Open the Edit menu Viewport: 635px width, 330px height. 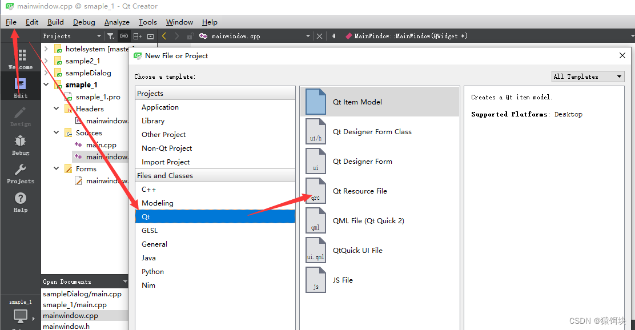[31, 22]
